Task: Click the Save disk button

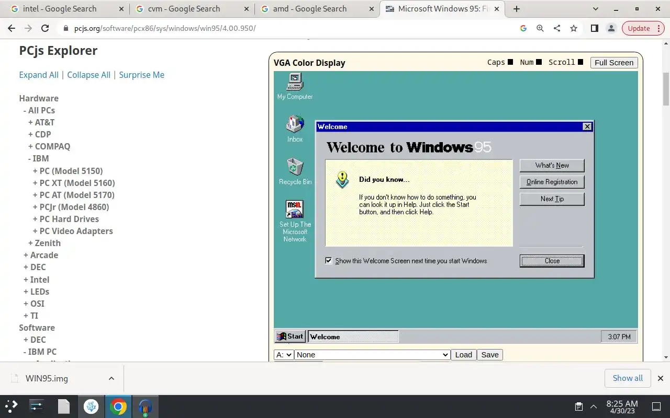Action: (490, 355)
